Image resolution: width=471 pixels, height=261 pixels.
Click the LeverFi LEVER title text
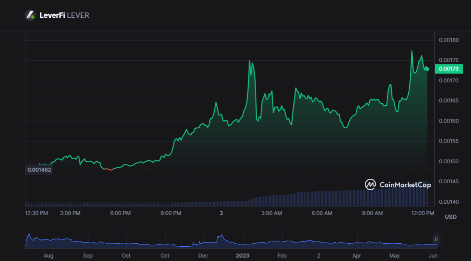click(x=64, y=15)
